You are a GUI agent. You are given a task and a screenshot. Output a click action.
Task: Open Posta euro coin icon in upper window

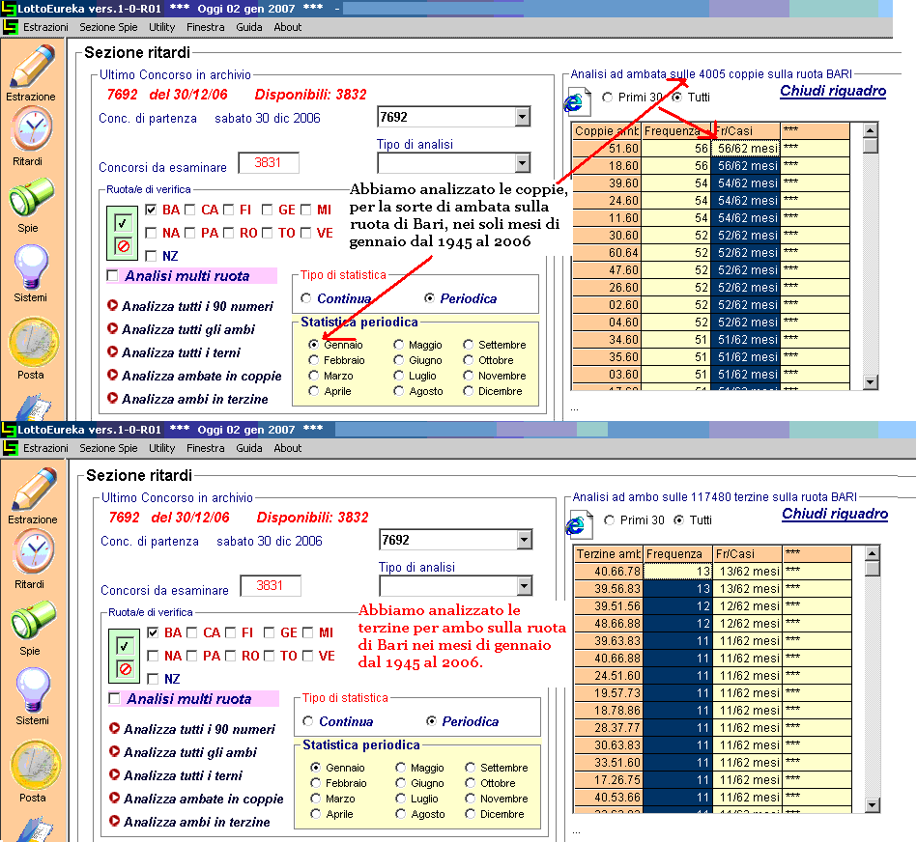point(33,342)
